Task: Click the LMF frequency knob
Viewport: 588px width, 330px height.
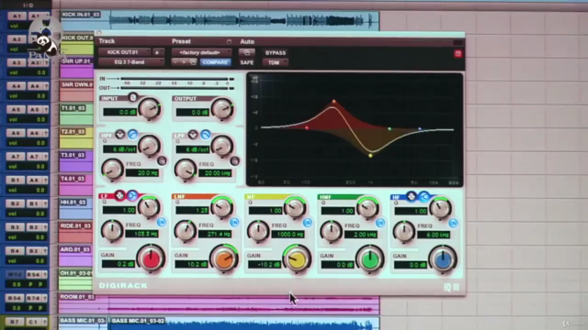Action: point(186,231)
